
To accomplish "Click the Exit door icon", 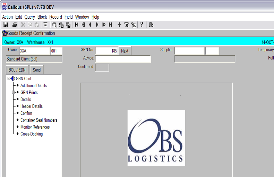I will [151, 25].
